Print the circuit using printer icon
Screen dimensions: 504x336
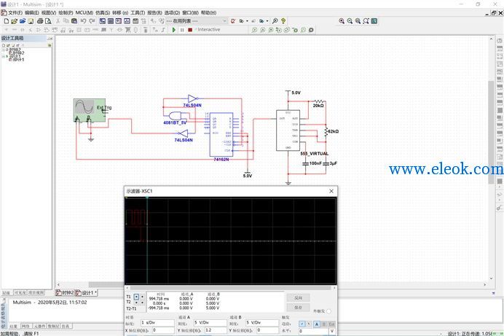point(40,21)
